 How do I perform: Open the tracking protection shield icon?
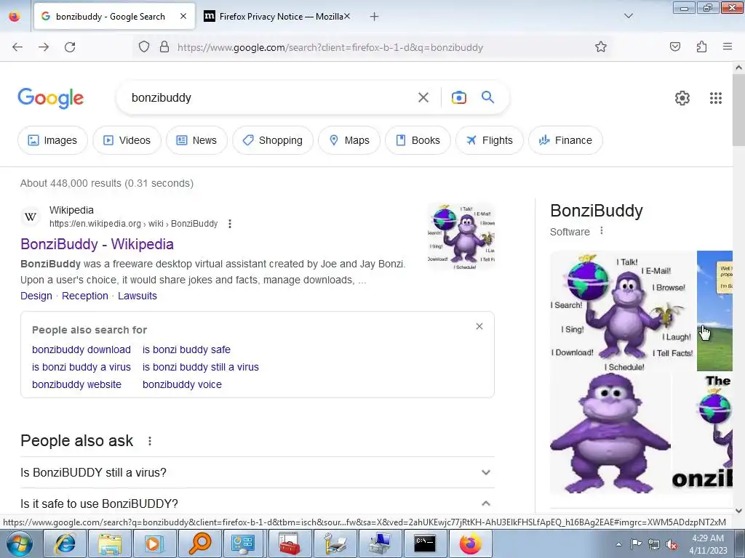[144, 47]
